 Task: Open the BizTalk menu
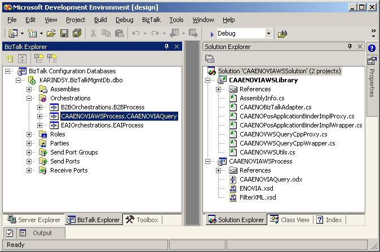(151, 20)
